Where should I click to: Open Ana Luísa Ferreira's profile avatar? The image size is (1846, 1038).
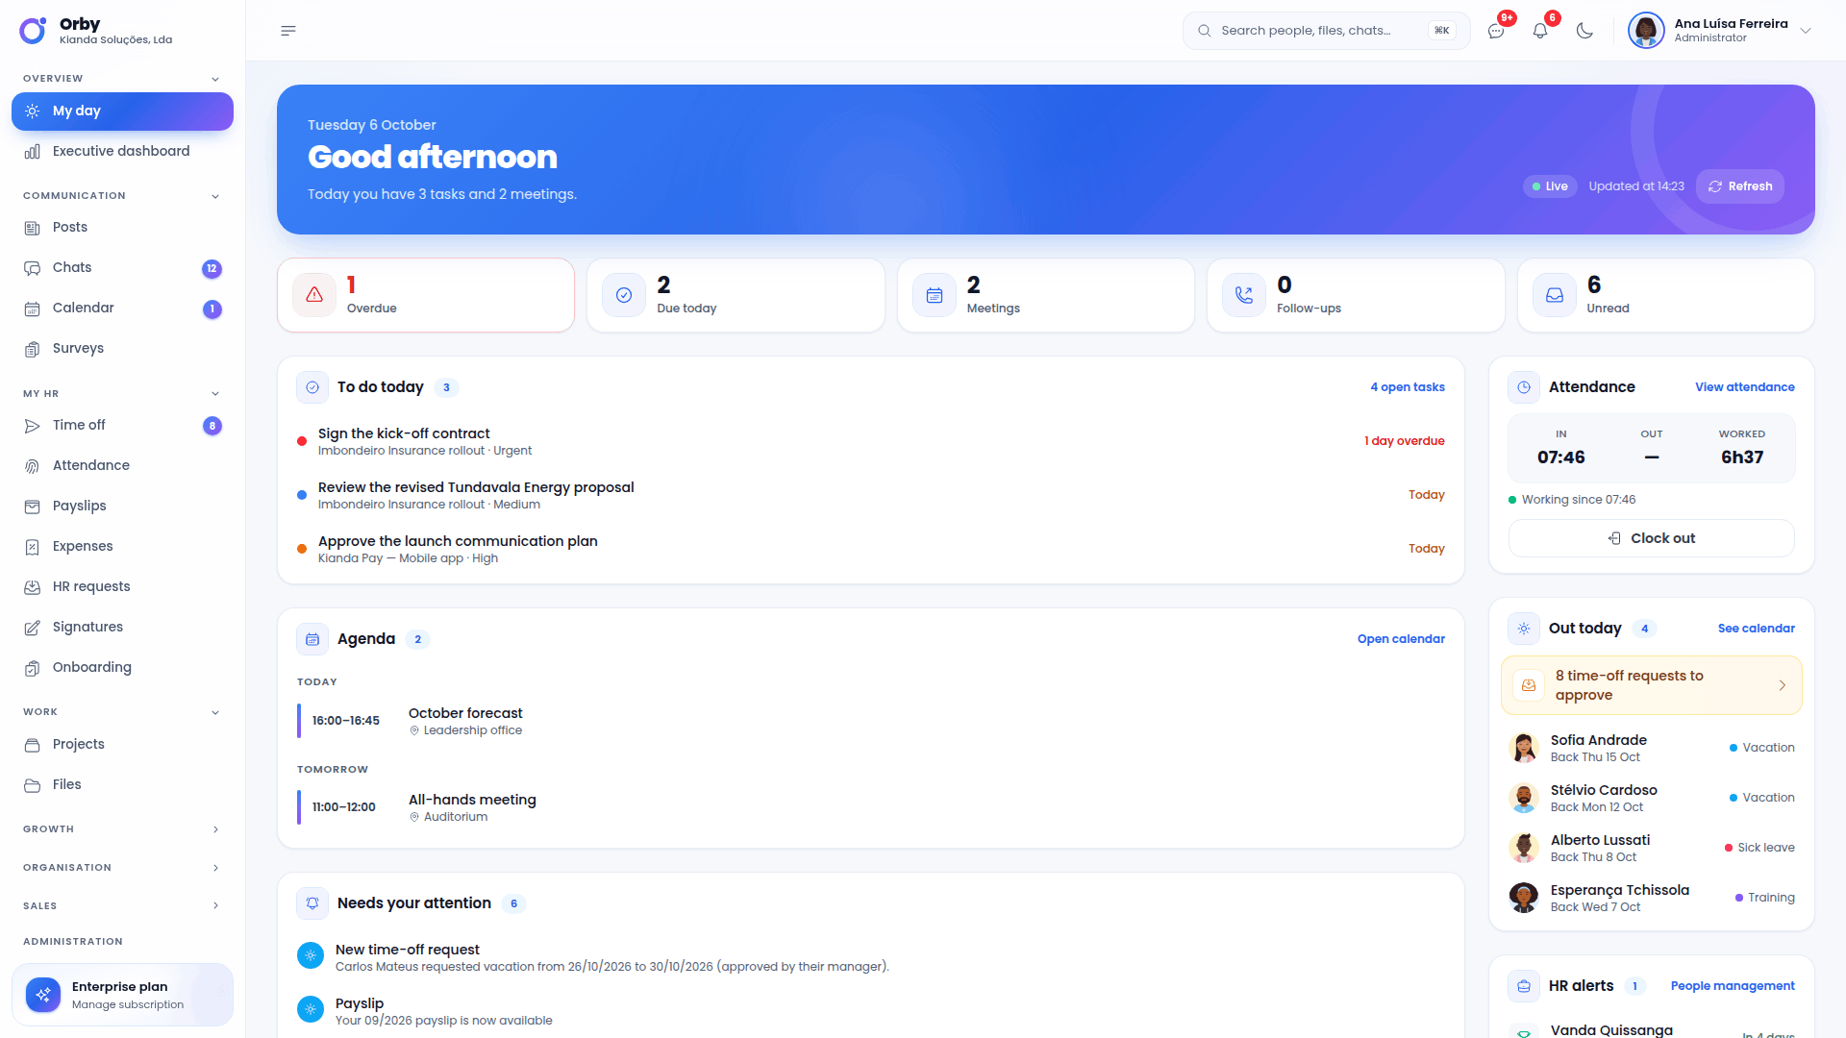tap(1646, 31)
